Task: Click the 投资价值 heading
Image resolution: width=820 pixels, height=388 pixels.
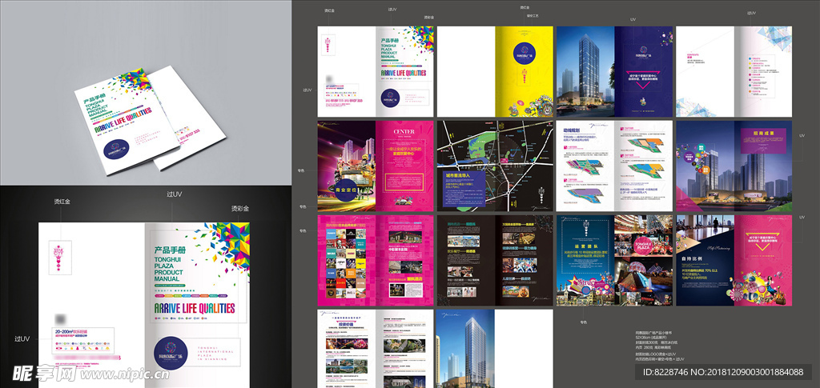Action: point(345,323)
